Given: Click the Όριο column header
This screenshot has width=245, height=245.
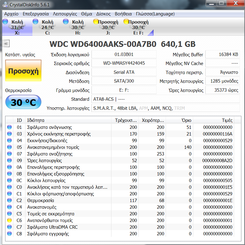Looking at the screenshot, I should tap(180, 120).
